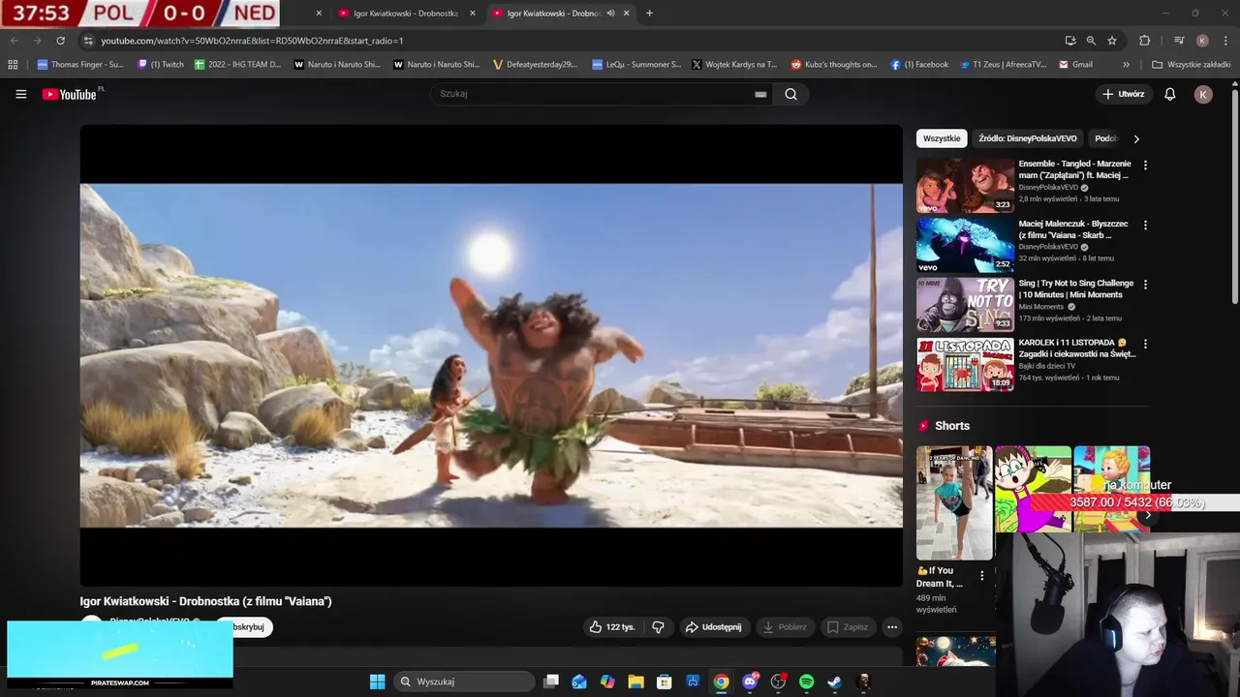This screenshot has height=697, width=1240.
Task: Click the Udostępnij share button
Action: pos(713,627)
